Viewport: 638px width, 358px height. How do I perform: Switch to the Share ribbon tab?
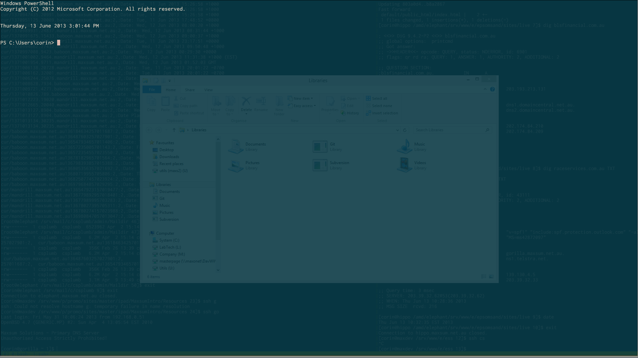[x=190, y=90]
